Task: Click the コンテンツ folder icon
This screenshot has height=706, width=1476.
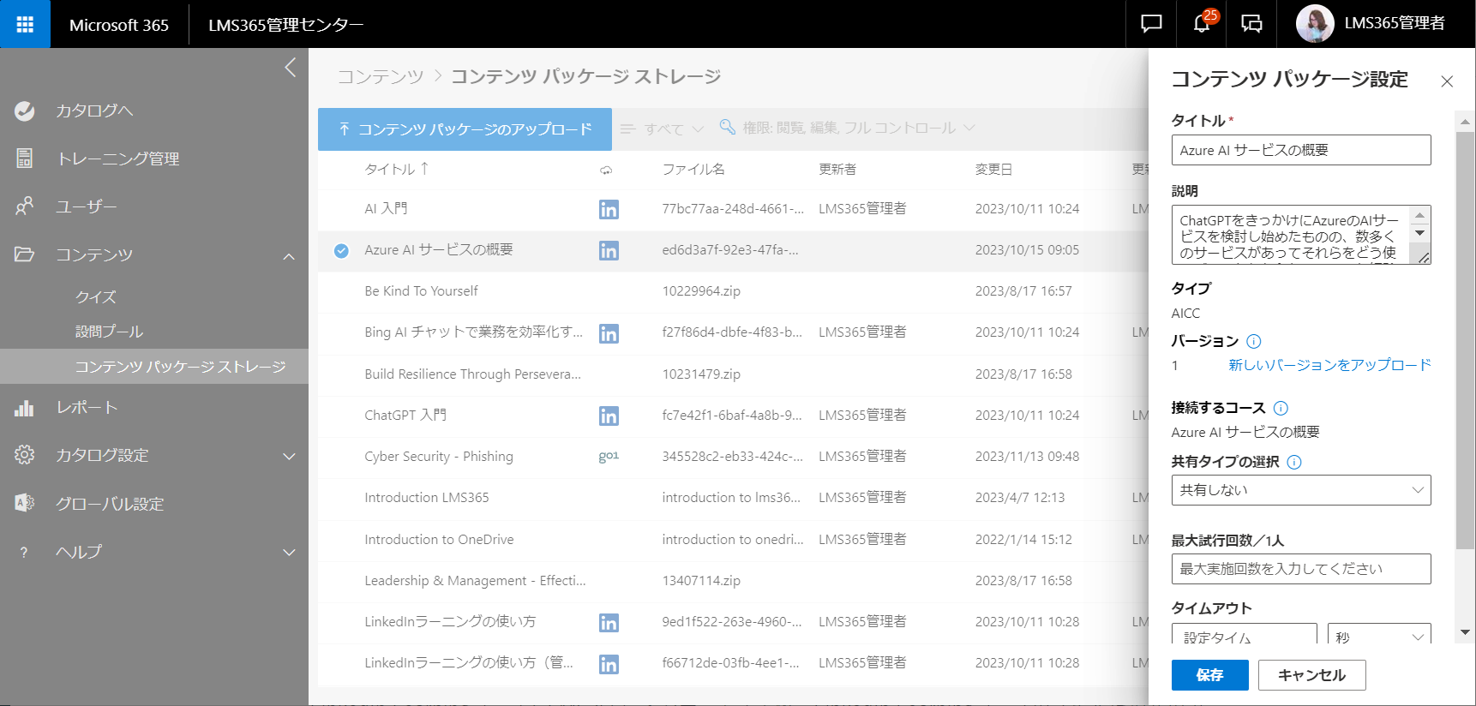Action: click(x=25, y=254)
